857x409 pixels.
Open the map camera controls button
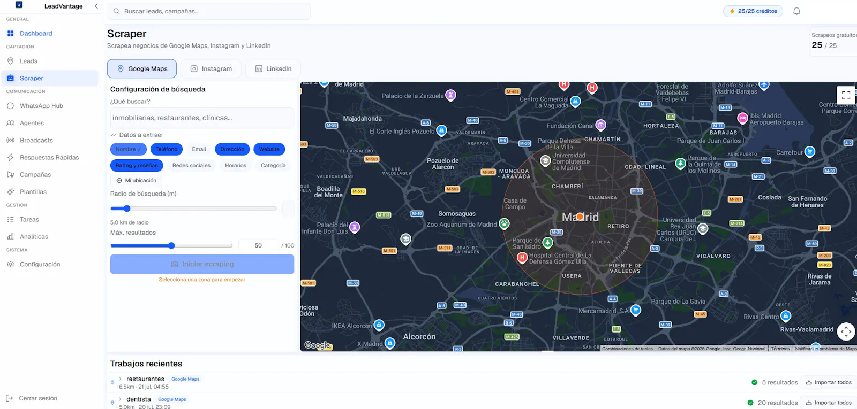pyautogui.click(x=846, y=331)
